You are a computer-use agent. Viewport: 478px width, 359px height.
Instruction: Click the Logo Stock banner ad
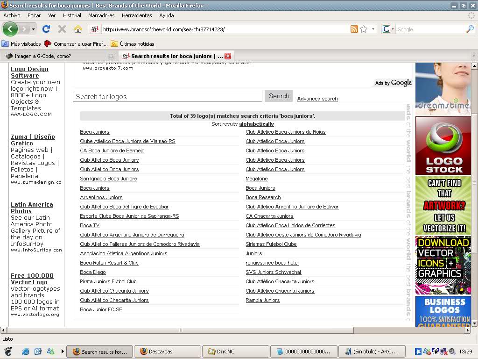pos(443,146)
